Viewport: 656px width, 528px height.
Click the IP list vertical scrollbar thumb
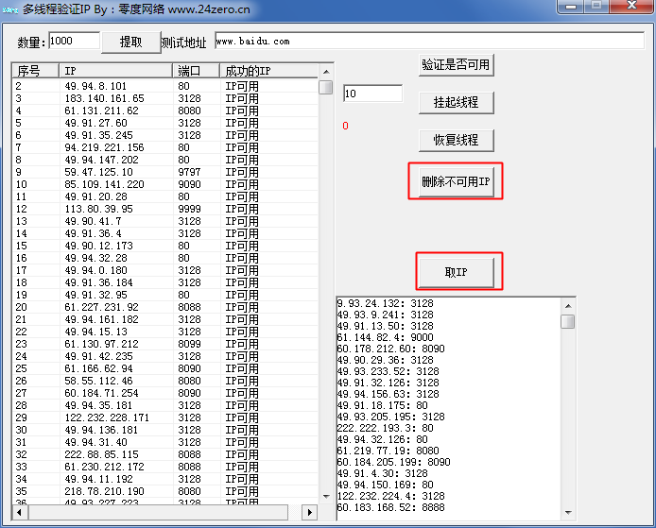click(326, 88)
